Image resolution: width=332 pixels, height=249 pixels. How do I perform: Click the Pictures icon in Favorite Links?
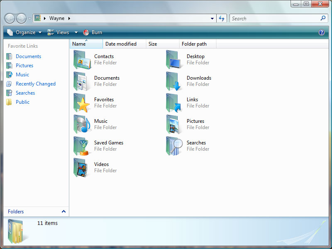pos(9,66)
